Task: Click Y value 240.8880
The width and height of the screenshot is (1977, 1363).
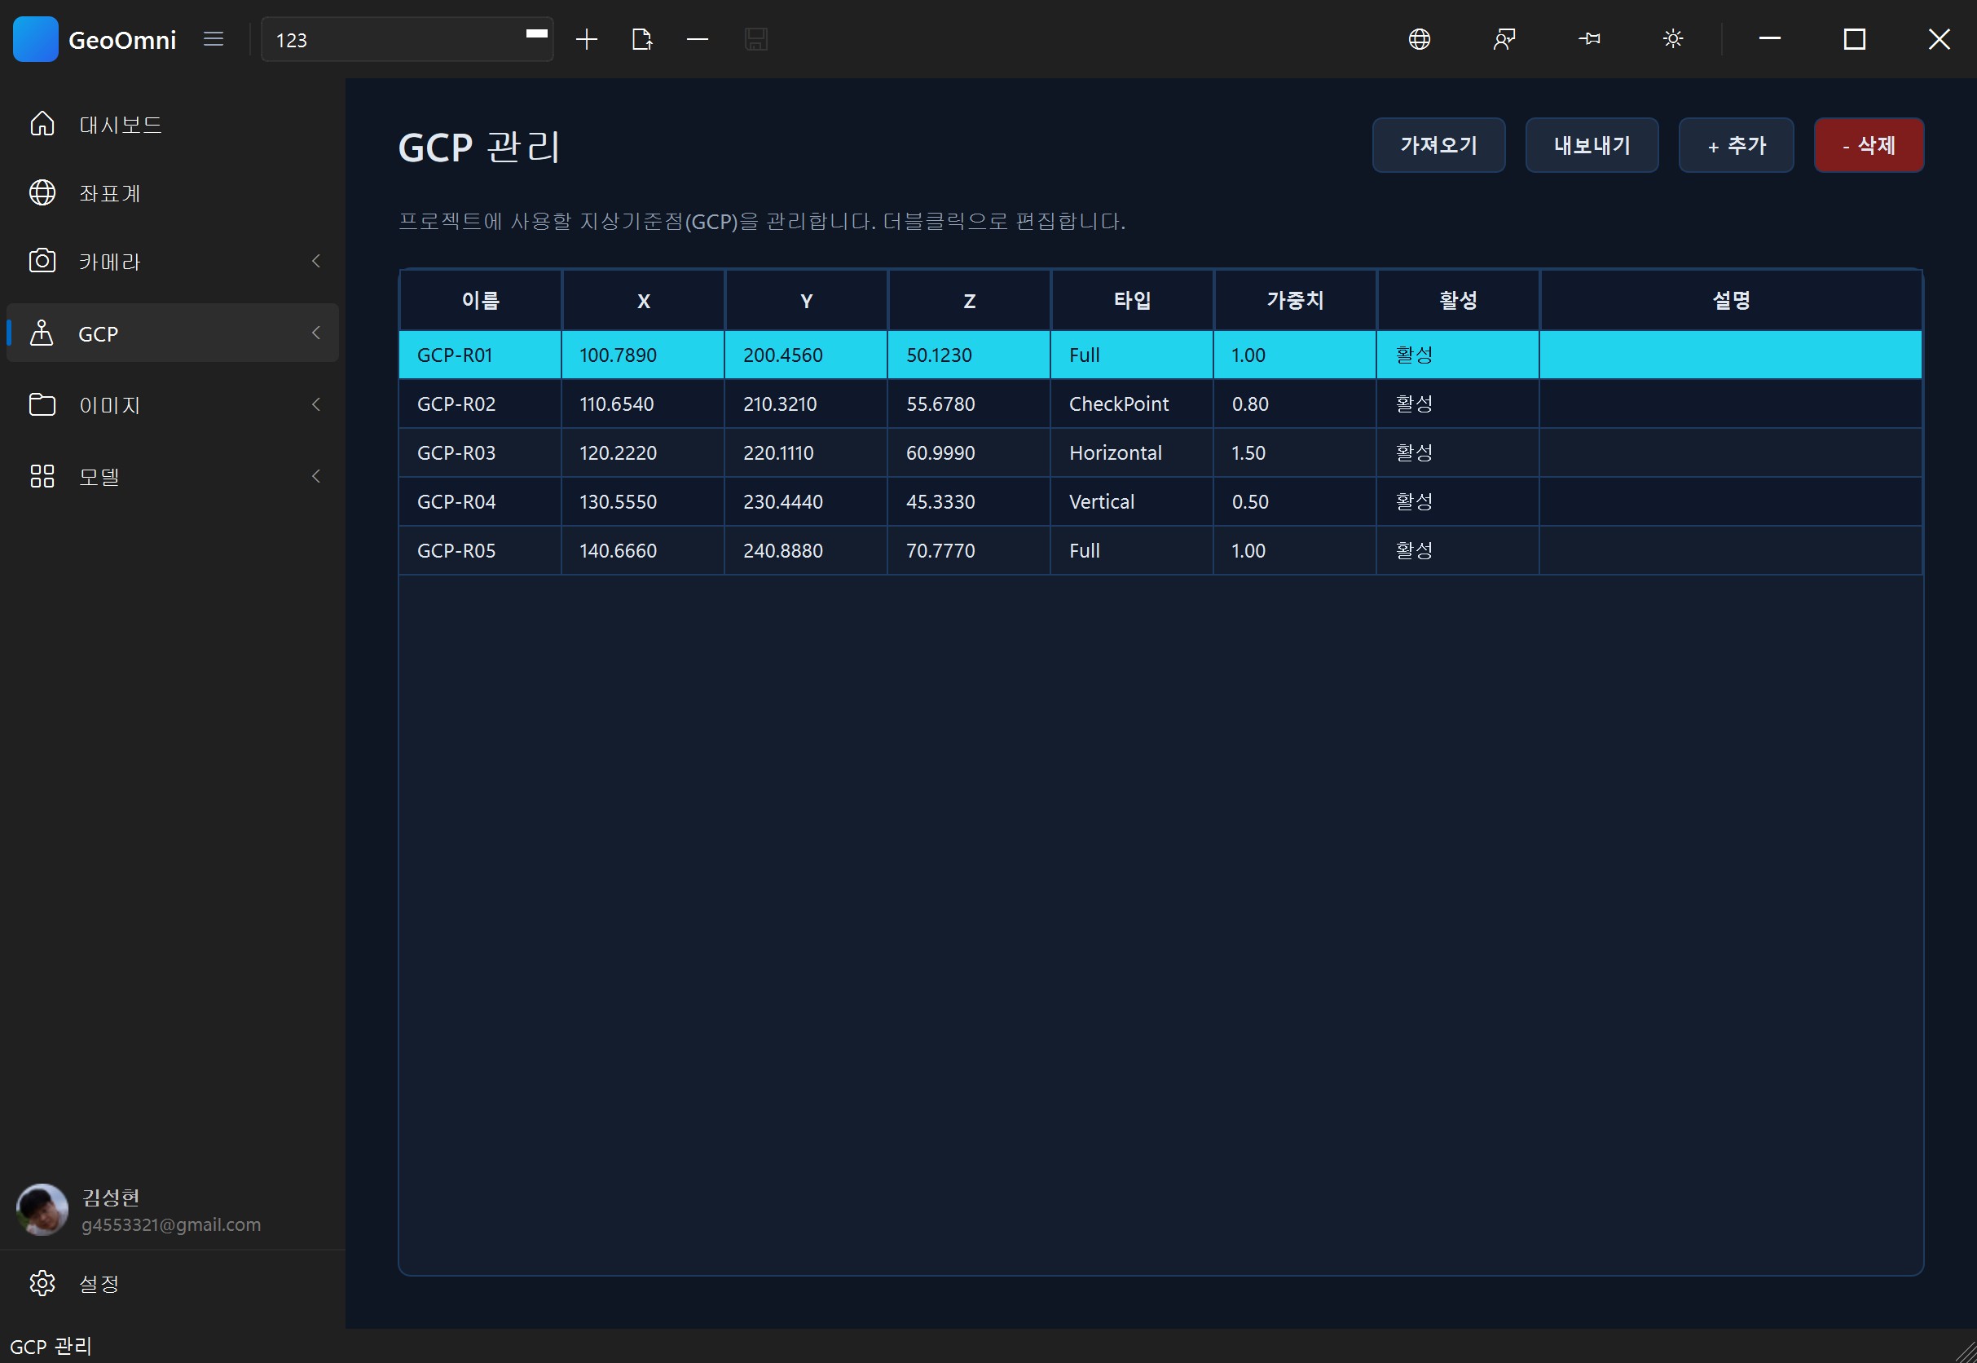Action: pos(783,551)
